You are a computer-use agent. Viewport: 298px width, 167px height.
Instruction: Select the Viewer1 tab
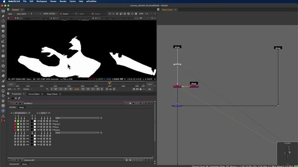[15, 10]
